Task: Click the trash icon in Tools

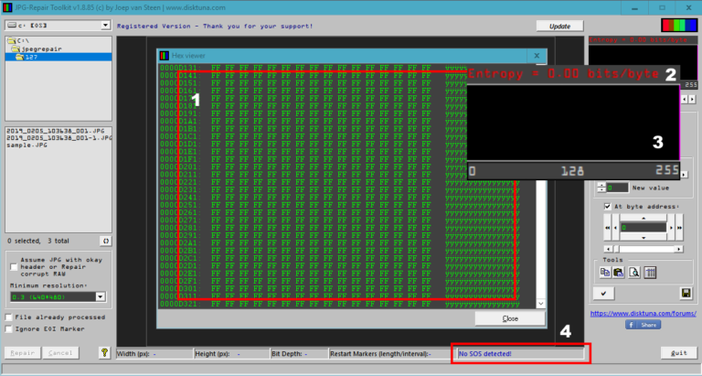Action: (x=650, y=272)
